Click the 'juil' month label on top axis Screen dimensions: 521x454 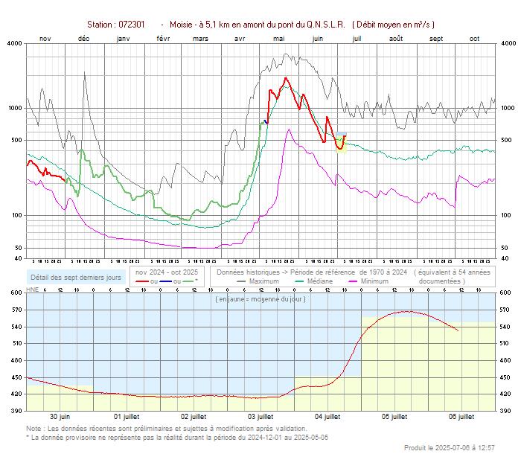tap(357, 39)
